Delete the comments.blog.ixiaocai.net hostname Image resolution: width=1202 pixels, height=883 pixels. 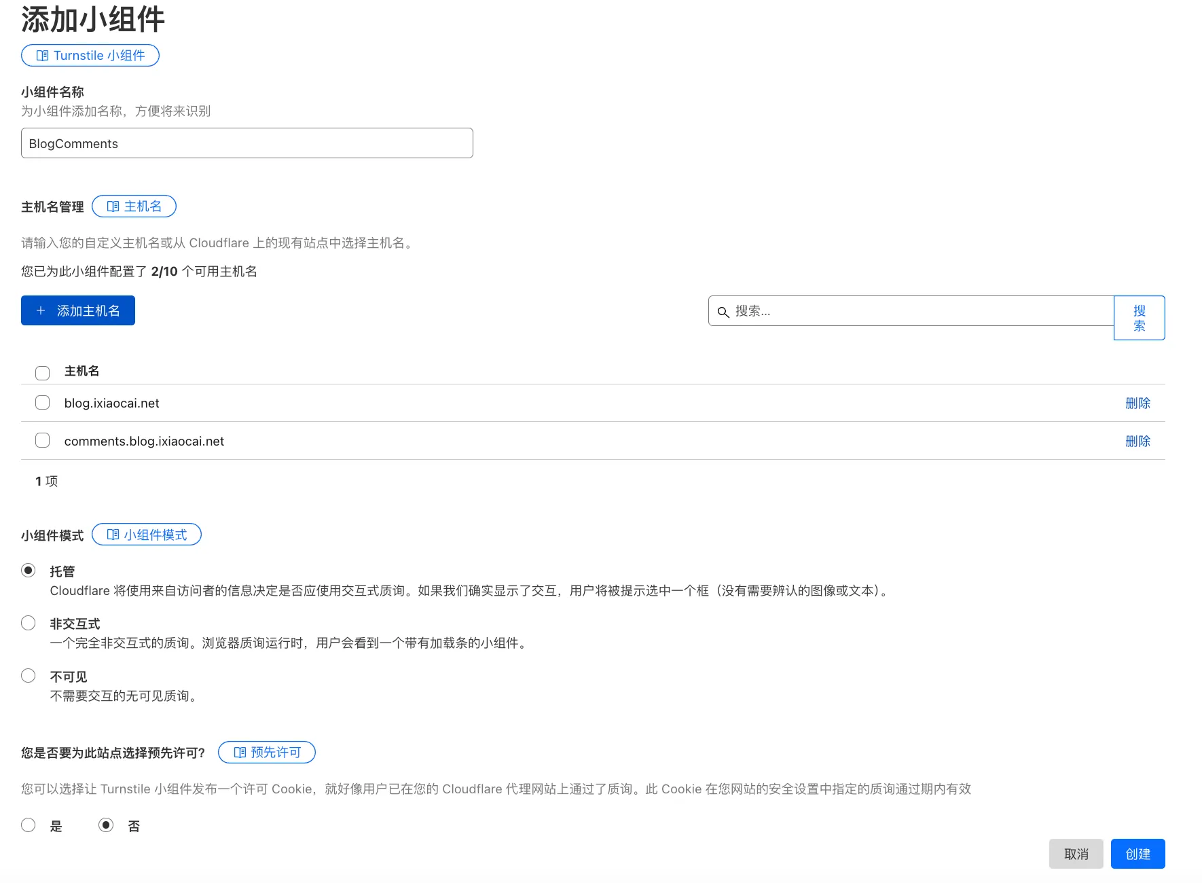[x=1137, y=441]
